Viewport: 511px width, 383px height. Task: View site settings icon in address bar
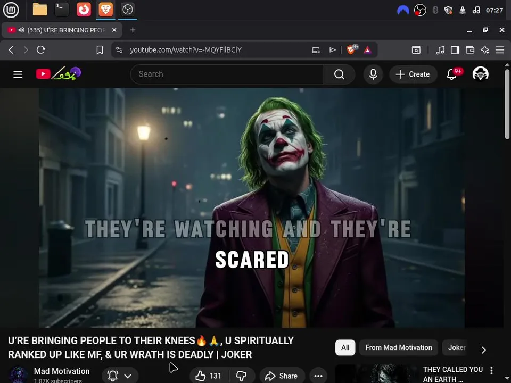(119, 50)
